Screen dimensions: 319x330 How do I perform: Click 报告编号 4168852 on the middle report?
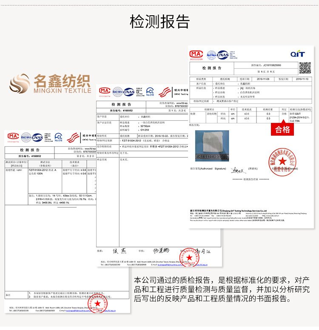[121, 111]
